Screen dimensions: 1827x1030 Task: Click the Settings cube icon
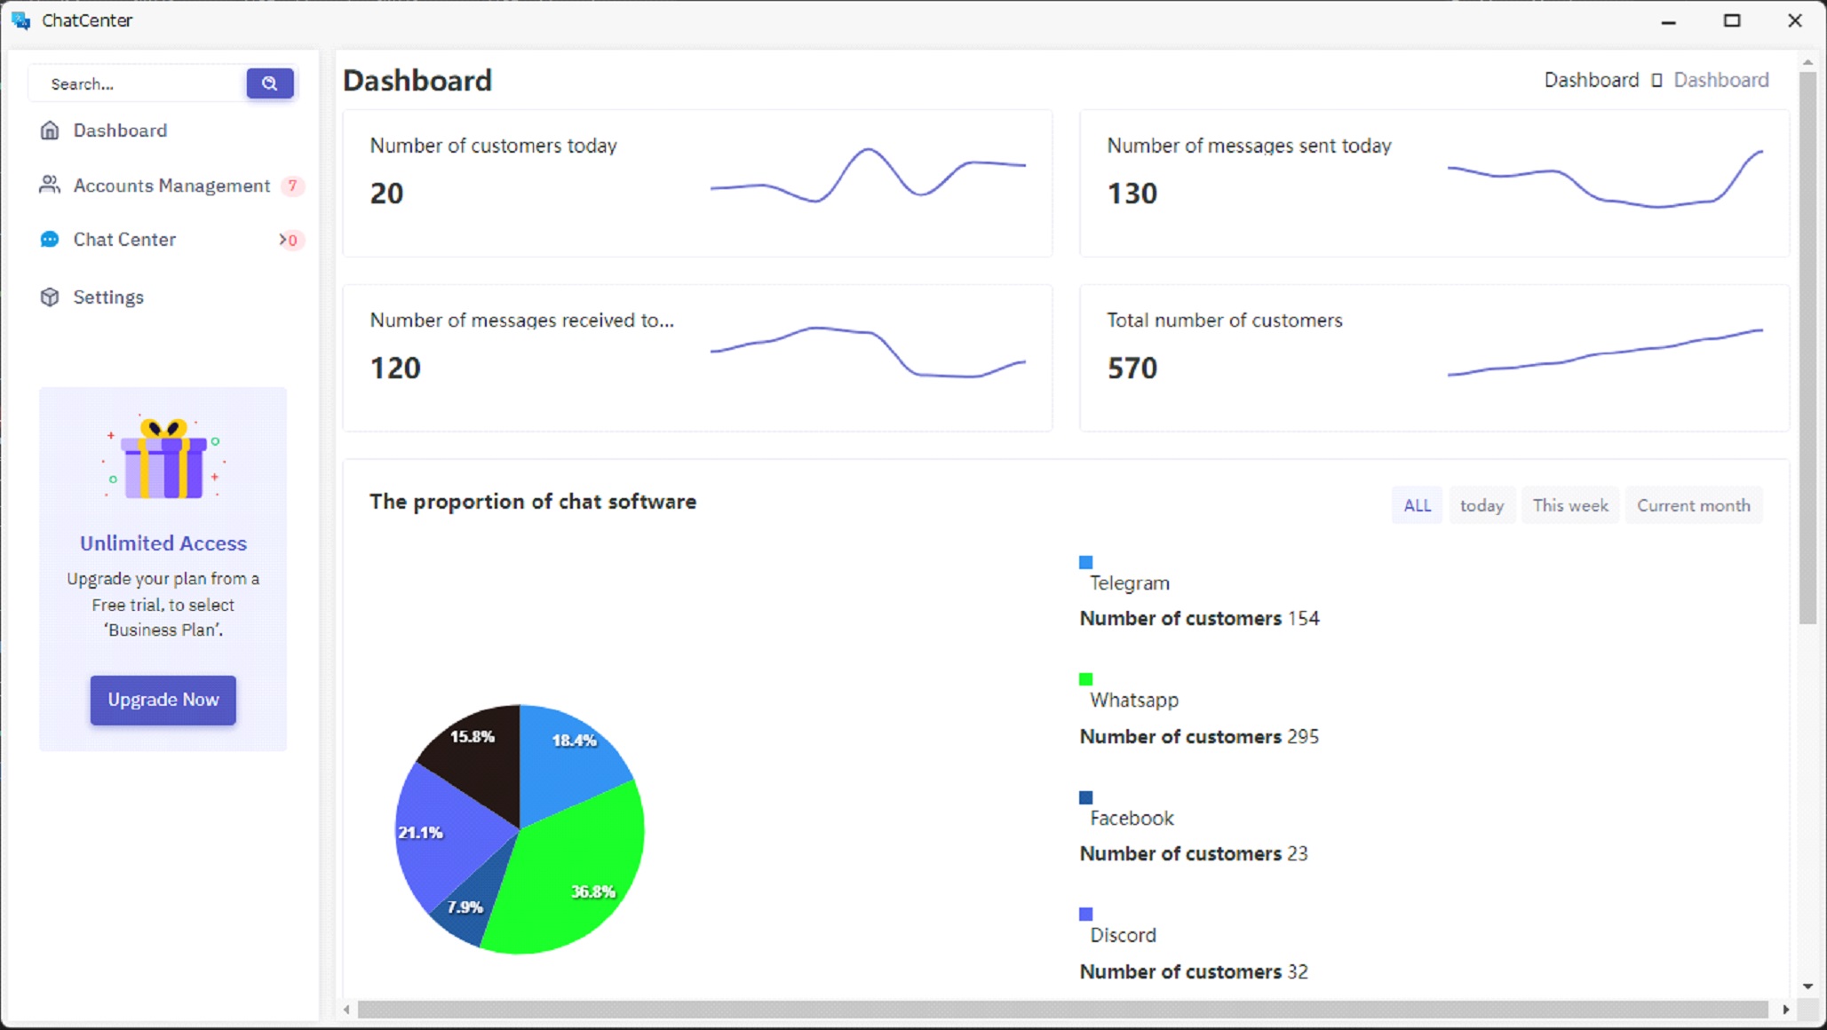coord(50,297)
